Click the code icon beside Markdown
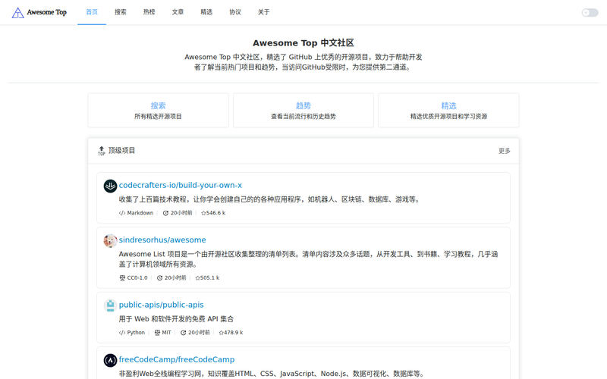The image size is (607, 379). [x=122, y=213]
